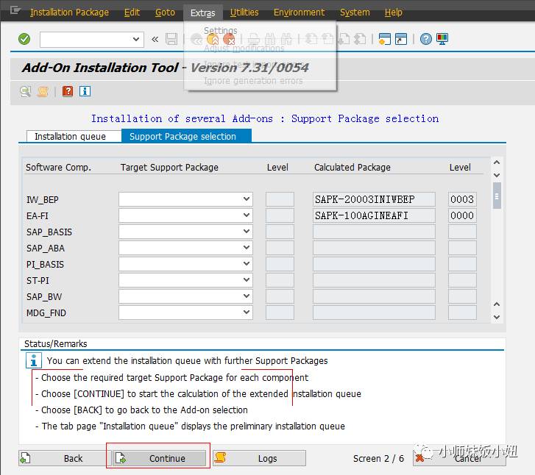535x475 pixels.
Task: Click the magnifier display icon in application toolbar
Action: pos(25,91)
